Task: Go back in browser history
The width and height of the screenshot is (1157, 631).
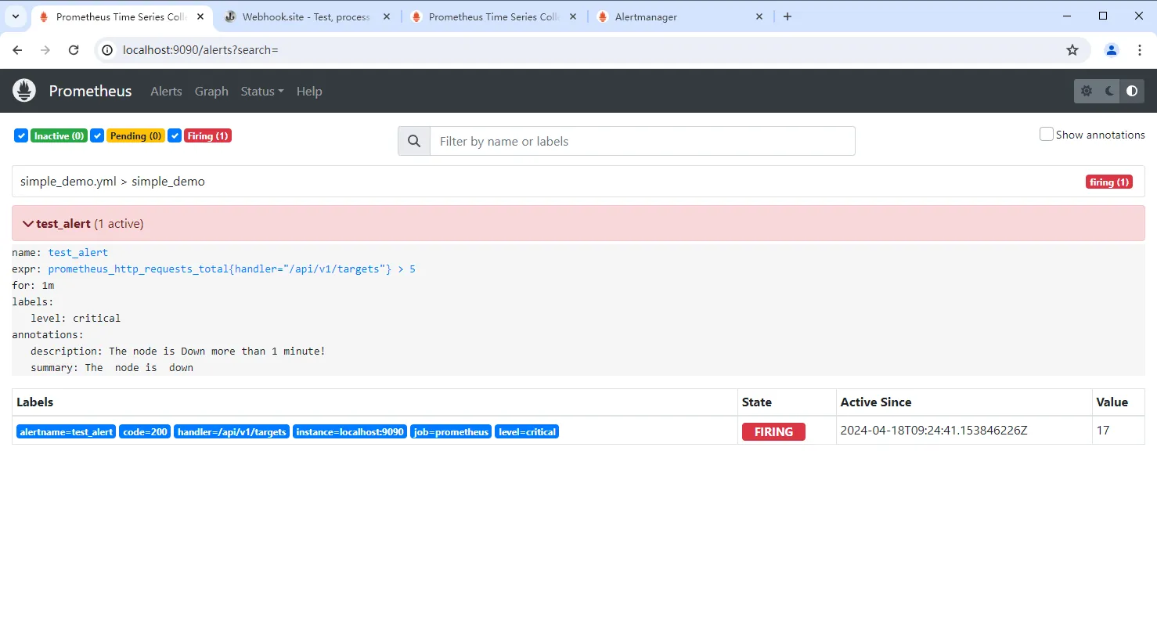Action: point(18,50)
